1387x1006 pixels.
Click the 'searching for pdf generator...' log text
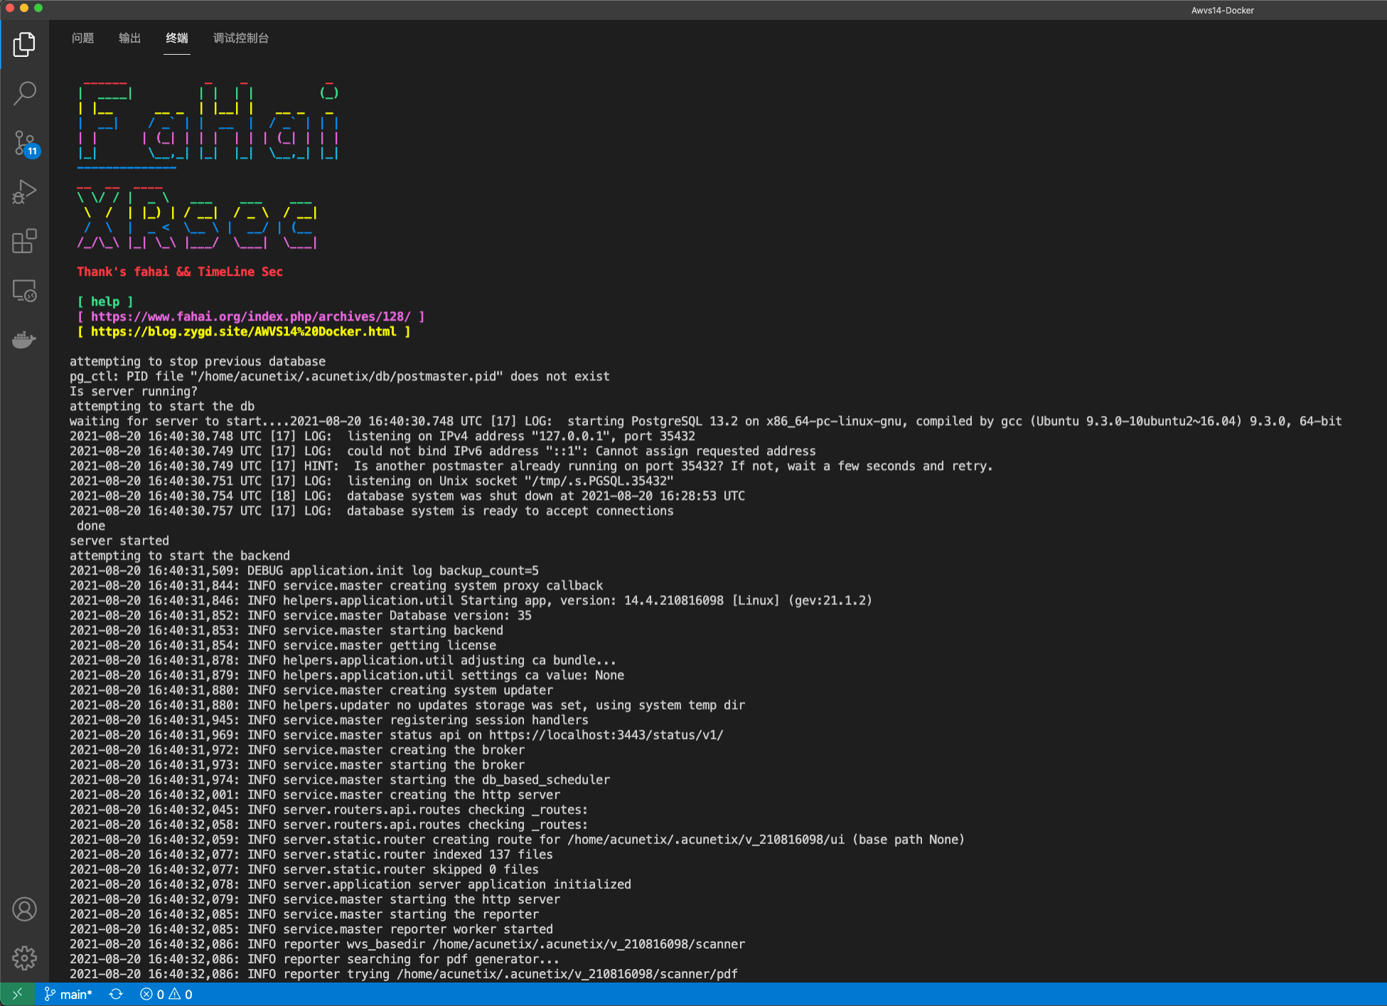pyautogui.click(x=454, y=959)
